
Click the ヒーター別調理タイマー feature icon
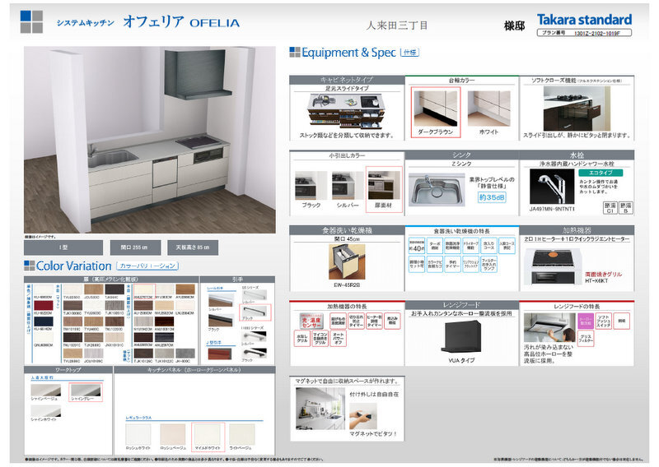pyautogui.click(x=374, y=321)
